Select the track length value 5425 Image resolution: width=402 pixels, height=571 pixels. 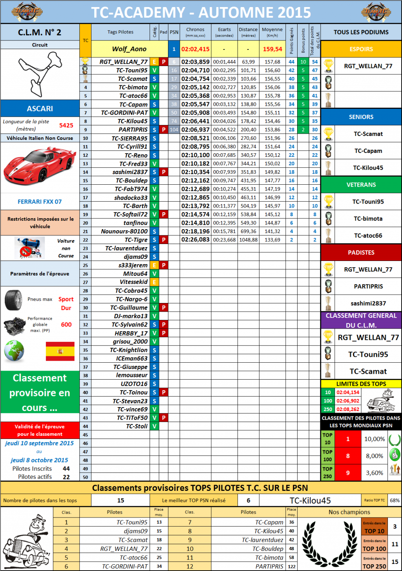point(66,125)
